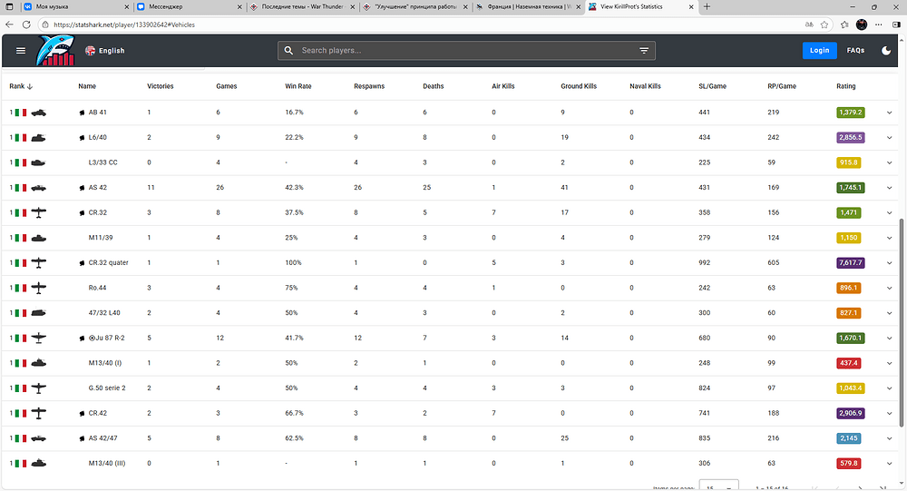The image size is (907, 491).
Task: Click the magnifier search icon
Action: point(288,51)
